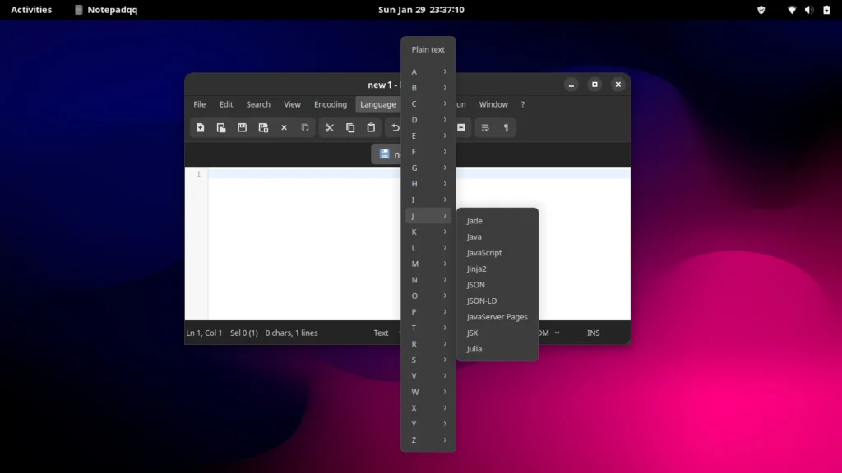The height and width of the screenshot is (473, 842).
Task: Expand the P language submenu
Action: [428, 312]
